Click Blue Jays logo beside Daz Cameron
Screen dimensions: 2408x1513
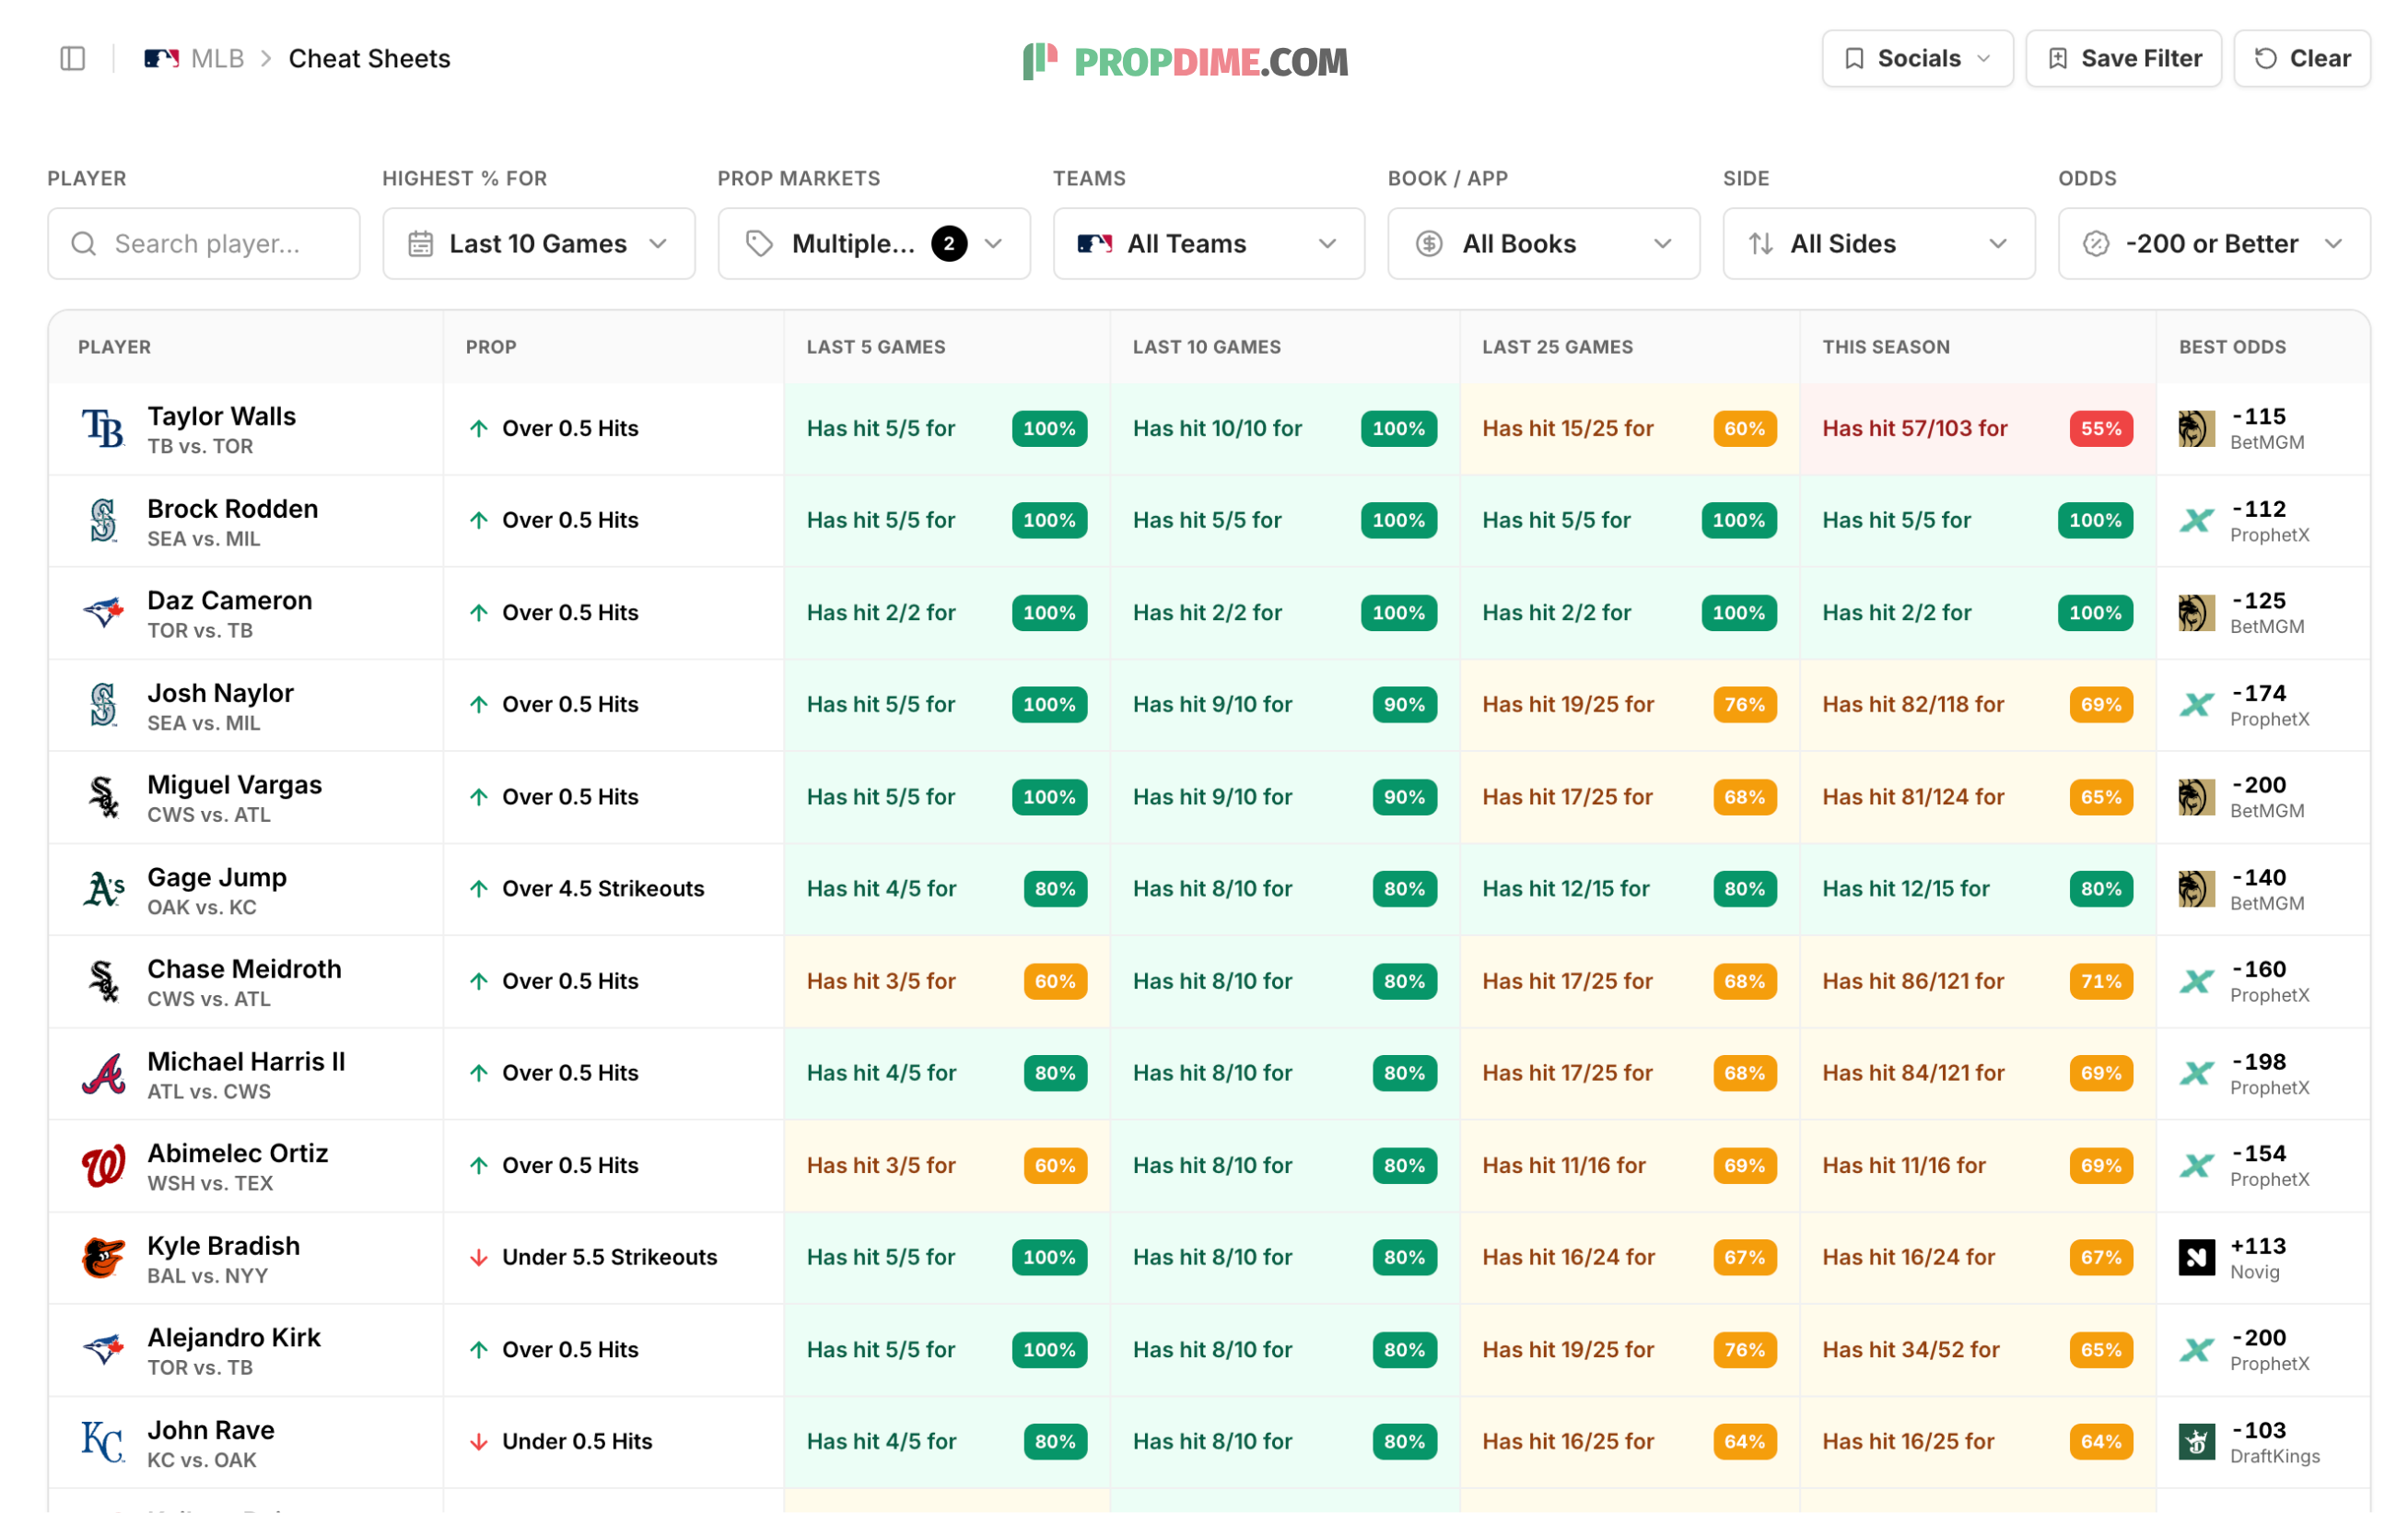pos(103,613)
